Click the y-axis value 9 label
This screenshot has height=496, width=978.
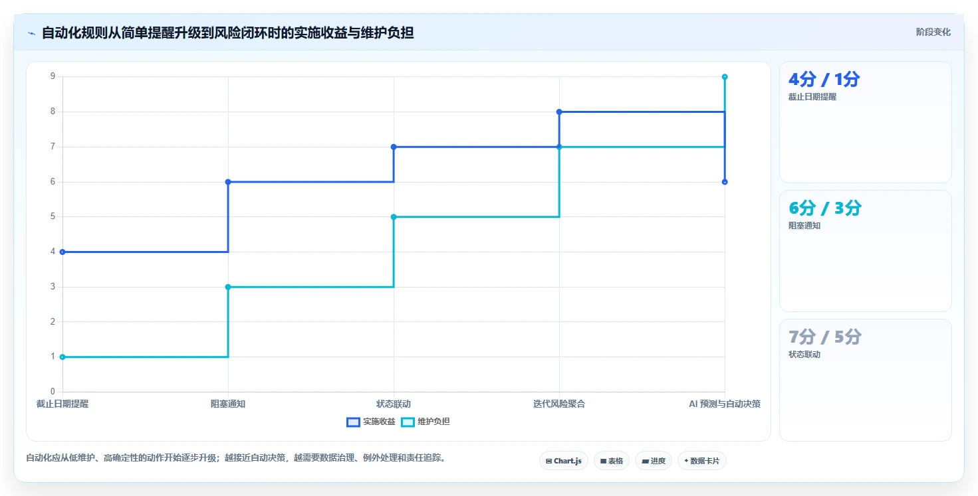pos(53,76)
